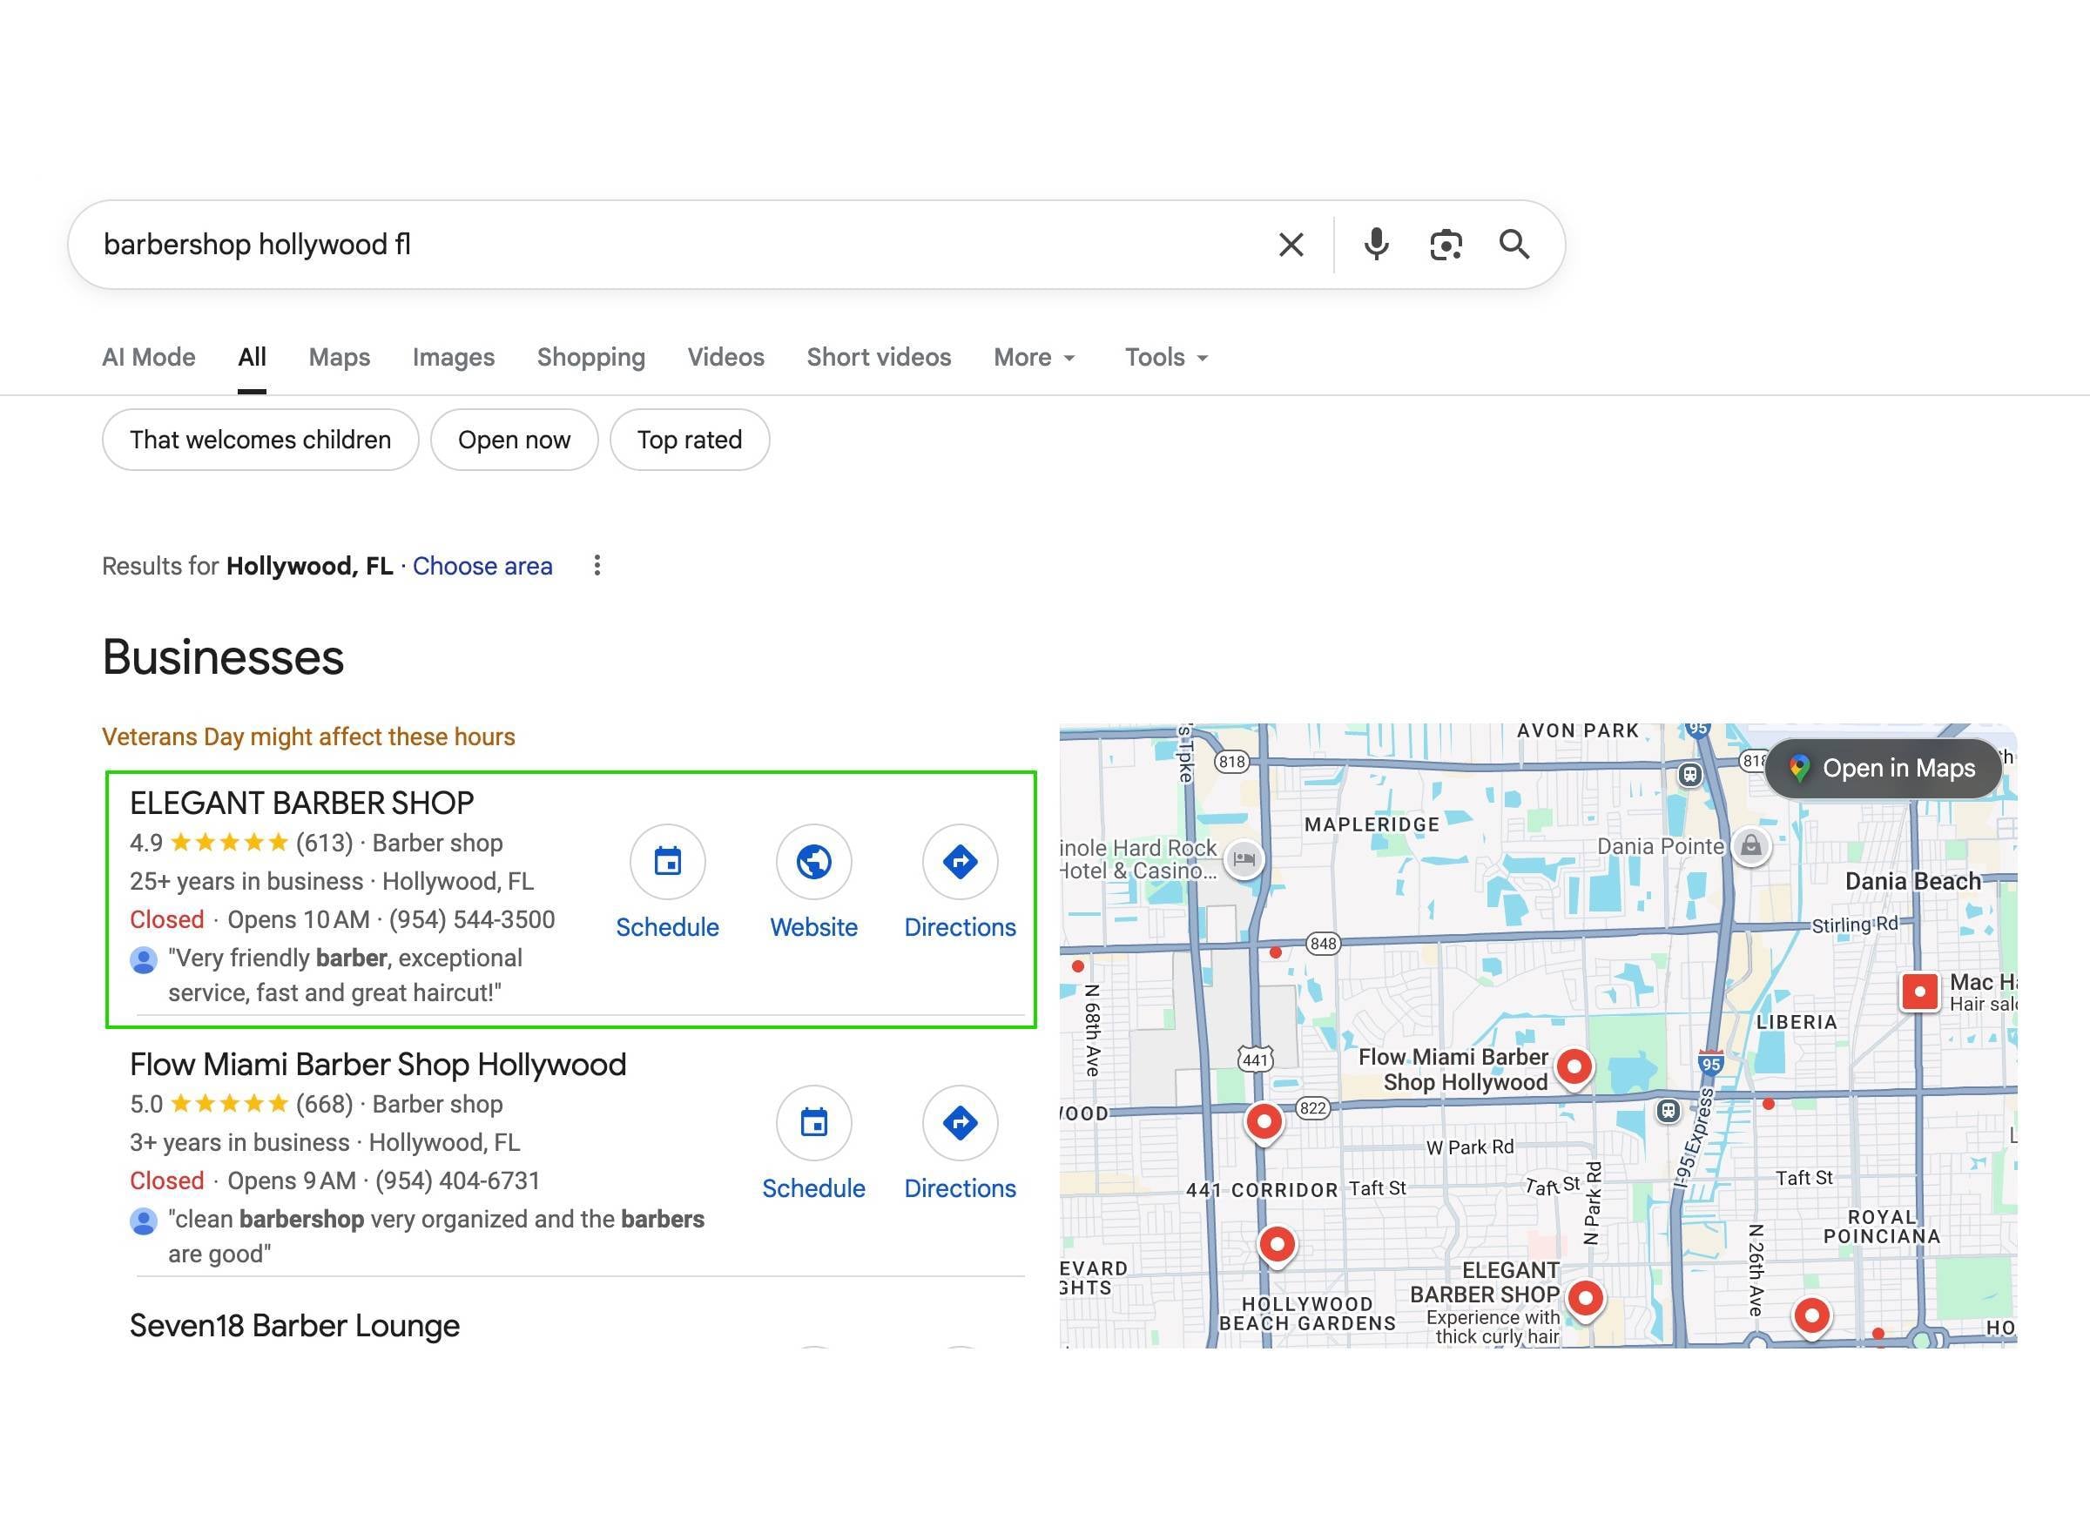This screenshot has width=2090, height=1520.
Task: Click the Open in Maps button
Action: 1883,769
